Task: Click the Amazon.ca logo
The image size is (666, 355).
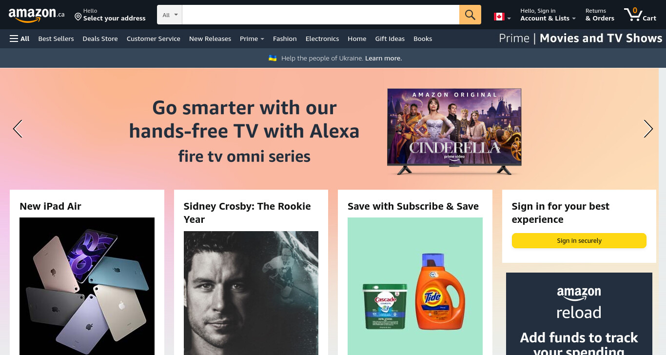Action: [37, 15]
